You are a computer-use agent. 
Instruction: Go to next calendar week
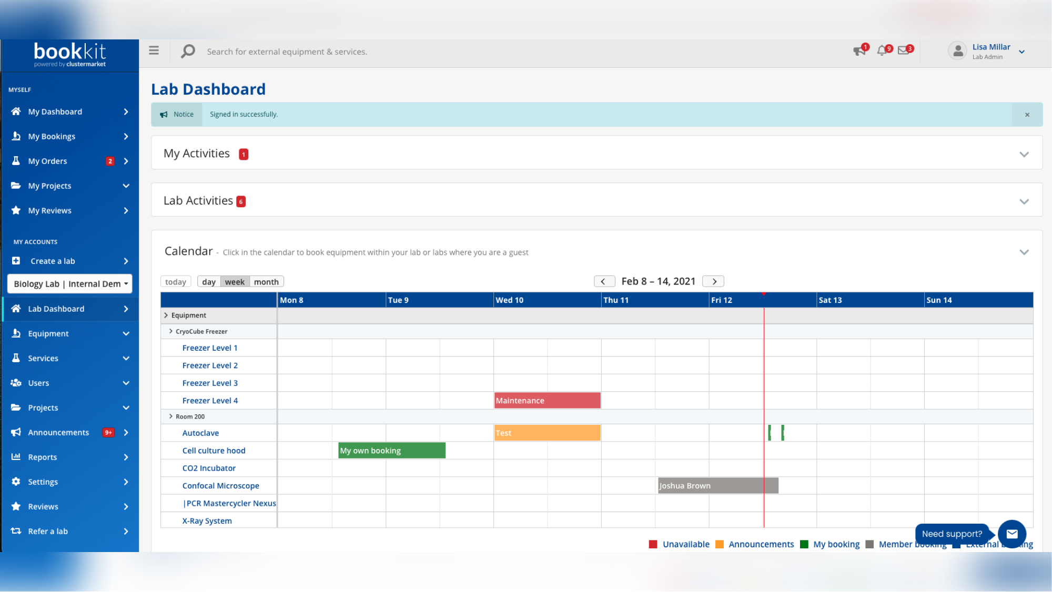tap(714, 281)
